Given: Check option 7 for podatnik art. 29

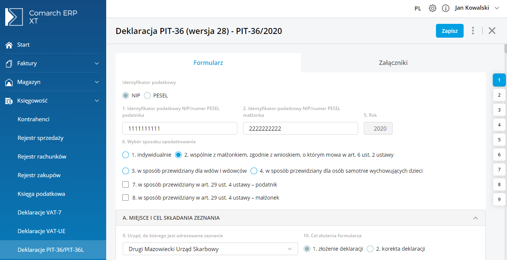Looking at the screenshot, I should coord(126,185).
